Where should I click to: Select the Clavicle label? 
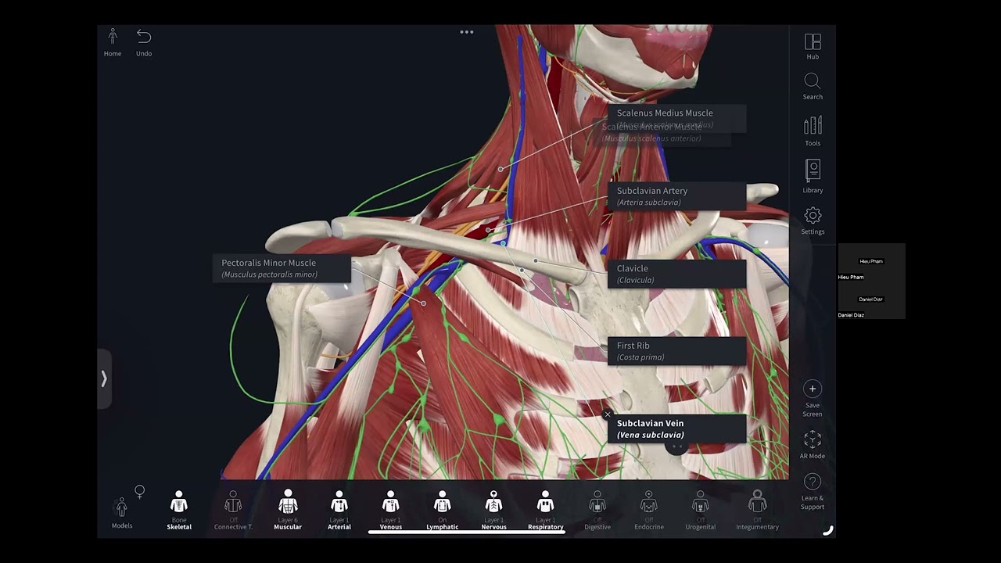pyautogui.click(x=677, y=274)
